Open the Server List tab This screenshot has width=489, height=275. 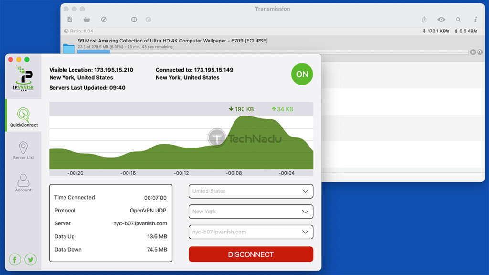[x=23, y=150]
